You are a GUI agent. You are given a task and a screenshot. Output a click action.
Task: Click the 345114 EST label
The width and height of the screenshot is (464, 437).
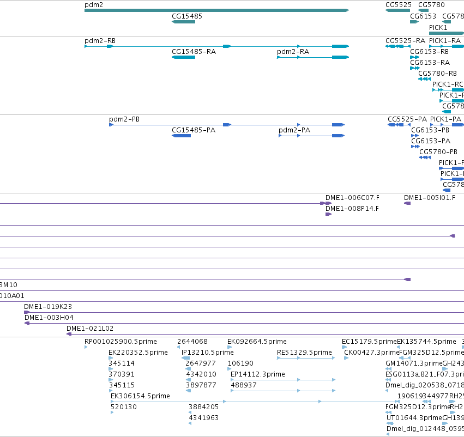tap(122, 363)
